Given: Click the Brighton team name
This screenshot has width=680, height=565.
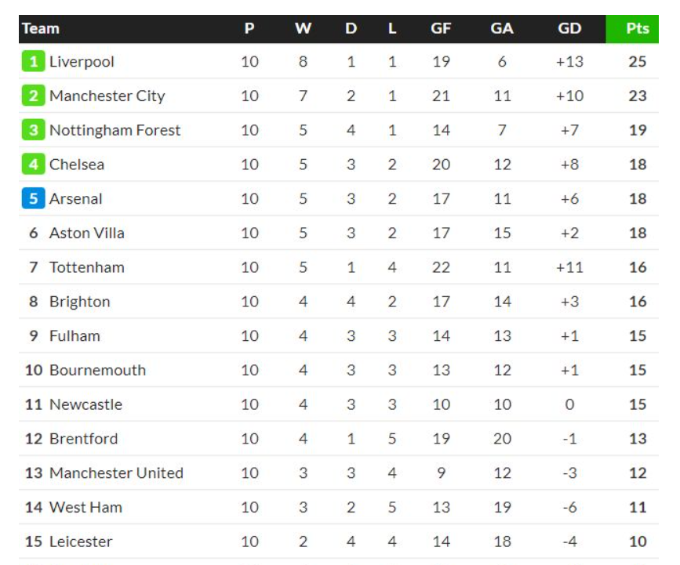Looking at the screenshot, I should [80, 302].
